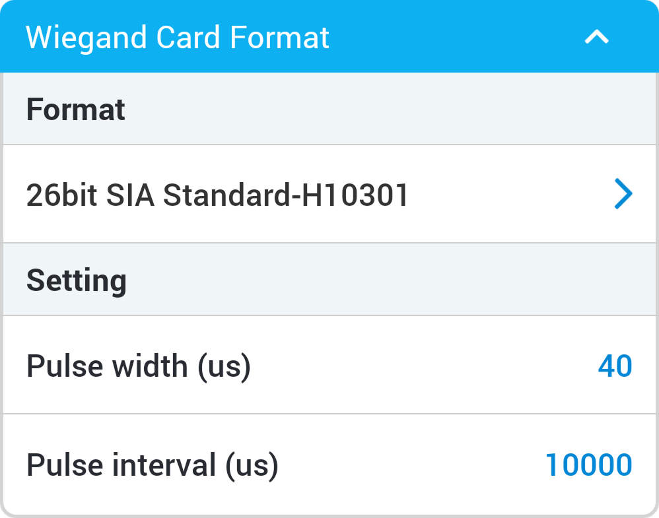Screen dimensions: 659x518
Task: Click the word Format in the header title
Action: (280, 38)
